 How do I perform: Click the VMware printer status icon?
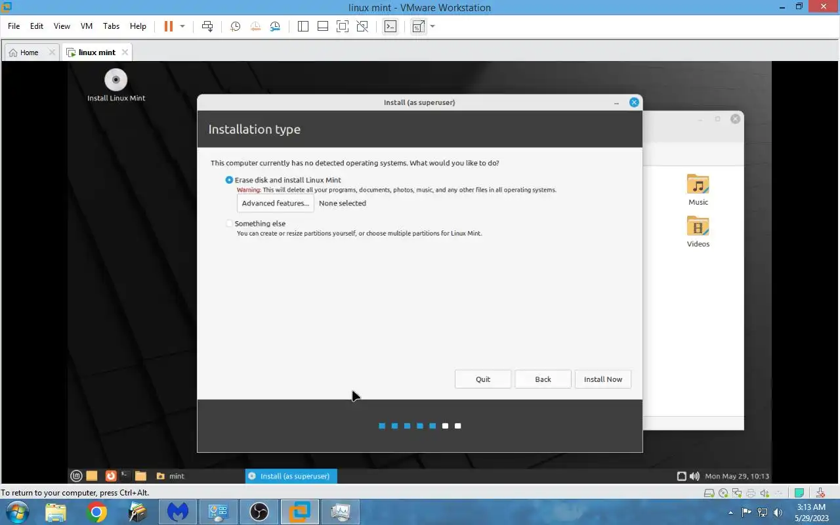[751, 493]
